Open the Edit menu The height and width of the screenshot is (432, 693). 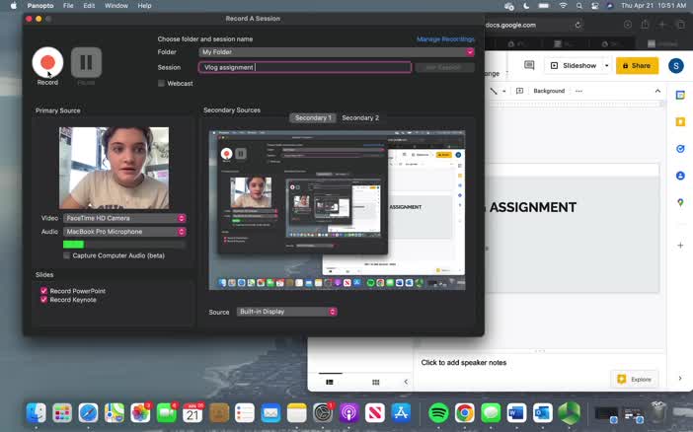pos(89,6)
